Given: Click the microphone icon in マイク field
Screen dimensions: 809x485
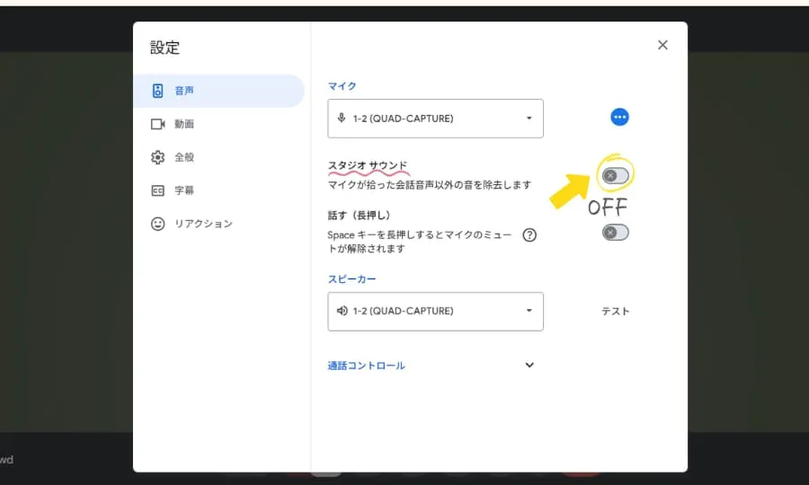Looking at the screenshot, I should (x=342, y=119).
